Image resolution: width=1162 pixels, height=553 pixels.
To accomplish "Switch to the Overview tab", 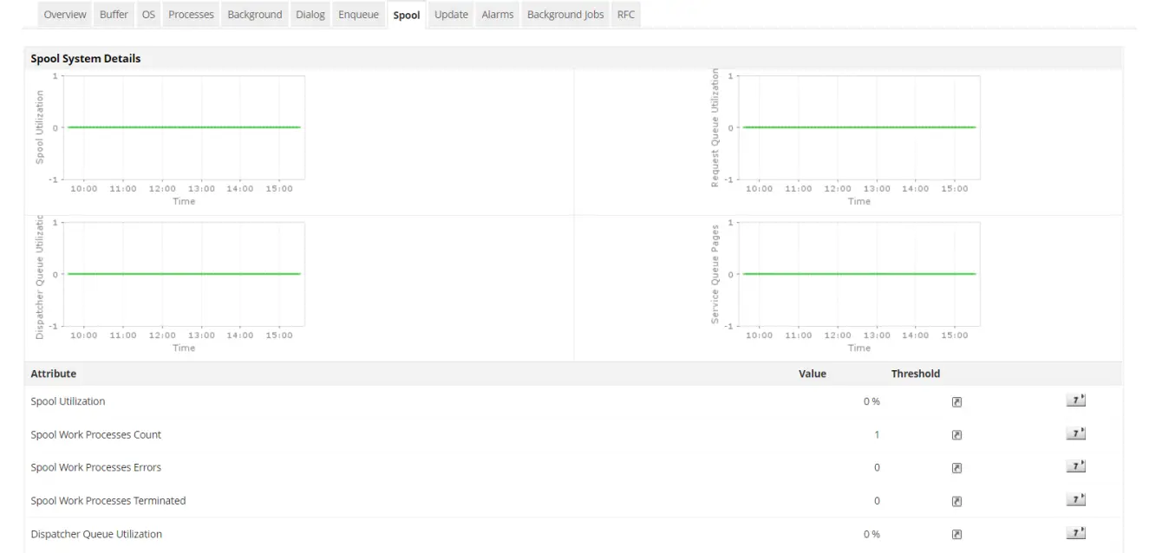I will point(64,14).
